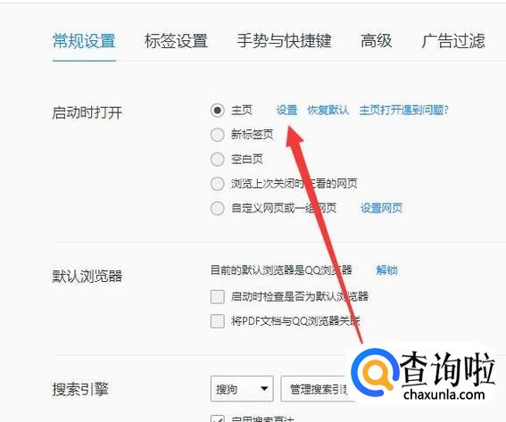Open the 主页打开遇到问题? help link
This screenshot has width=506, height=422.
coord(404,111)
